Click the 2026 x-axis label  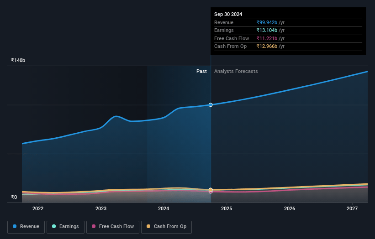(x=290, y=209)
